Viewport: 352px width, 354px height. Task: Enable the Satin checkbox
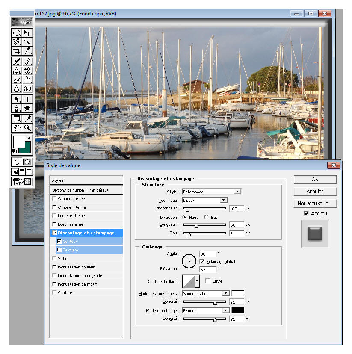[54, 258]
